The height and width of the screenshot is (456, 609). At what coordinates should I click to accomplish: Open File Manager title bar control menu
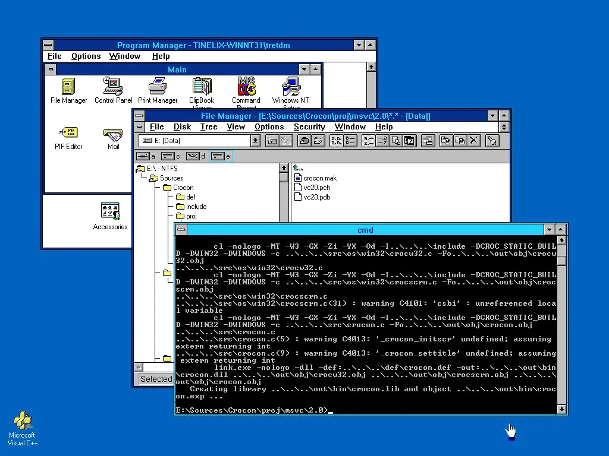pos(139,116)
